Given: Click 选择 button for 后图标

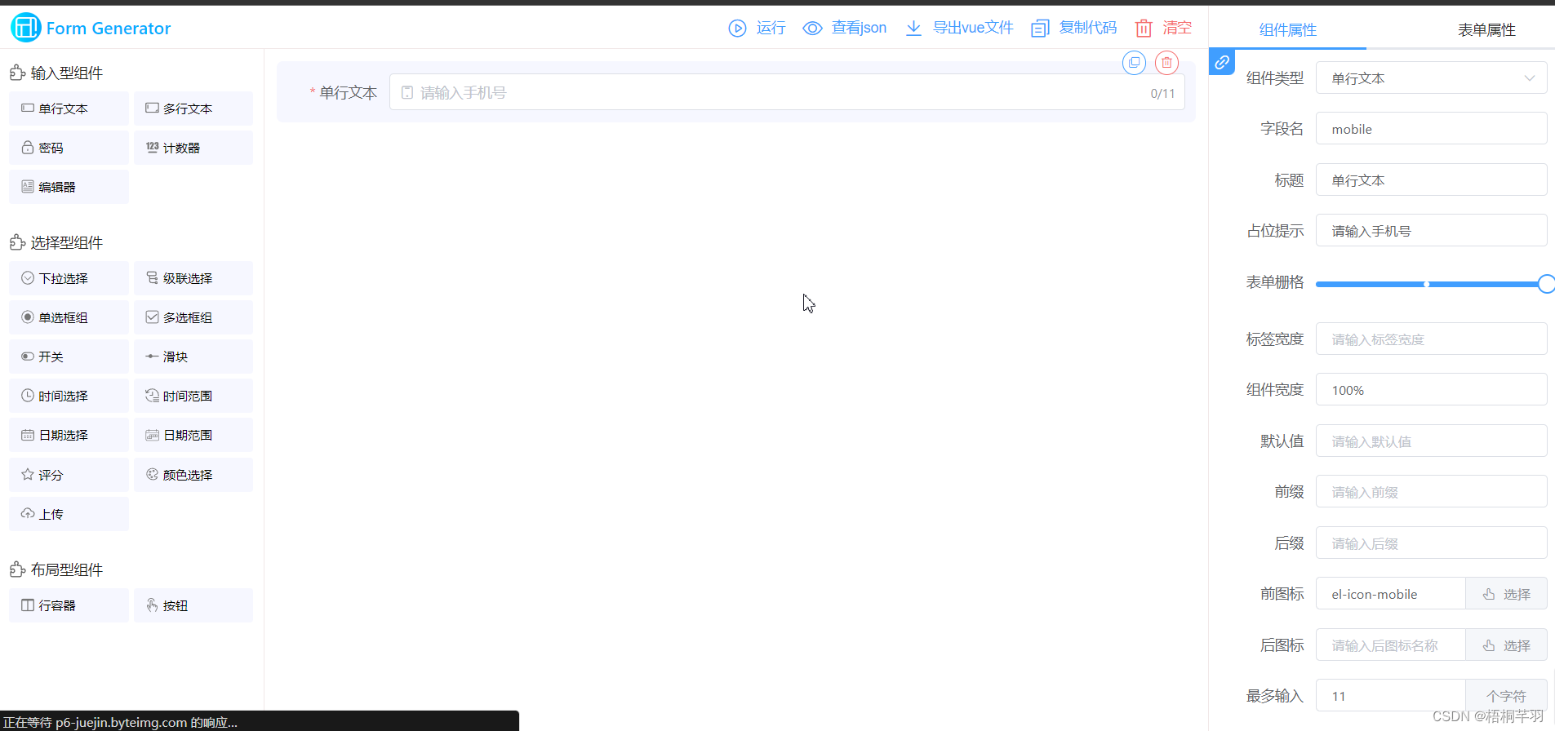Looking at the screenshot, I should click(1506, 645).
